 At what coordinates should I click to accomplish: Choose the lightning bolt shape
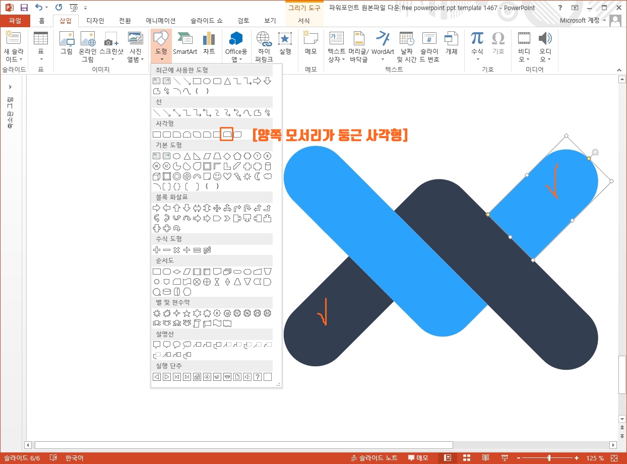point(237,176)
